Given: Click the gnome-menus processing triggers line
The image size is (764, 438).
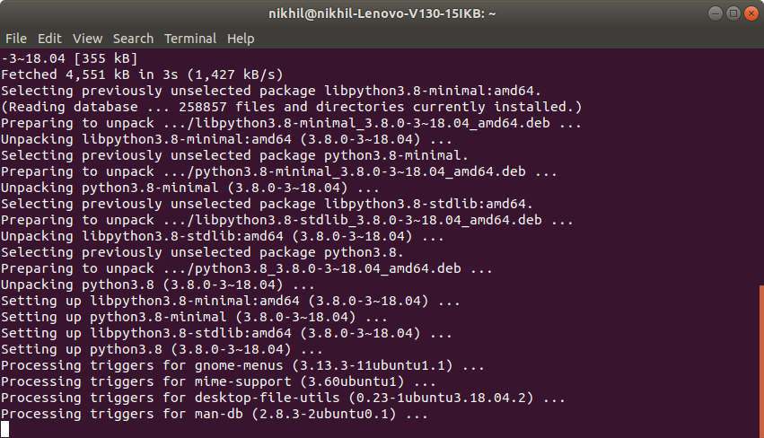Looking at the screenshot, I should [x=242, y=365].
